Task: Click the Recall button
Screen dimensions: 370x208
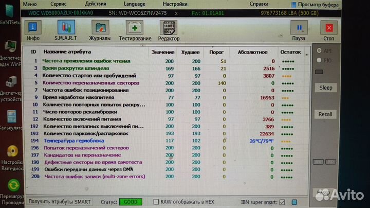Action: 325,114
